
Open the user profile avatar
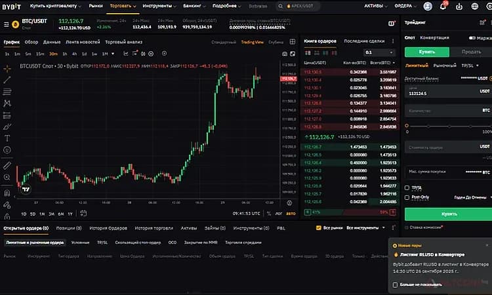pos(428,6)
